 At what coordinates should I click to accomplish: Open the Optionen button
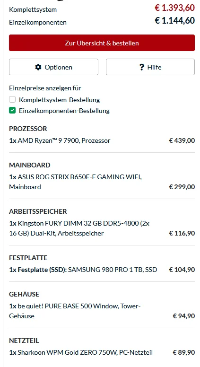53,67
